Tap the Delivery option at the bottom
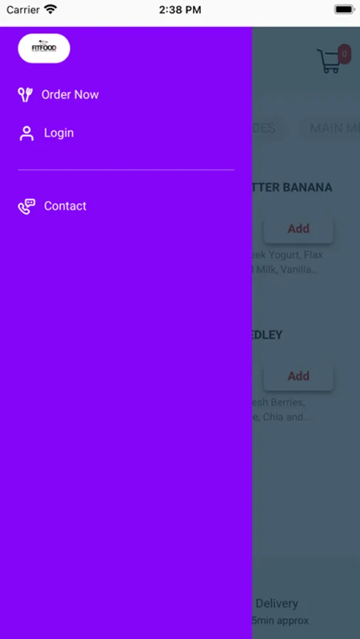Screen dimensions: 360x639 277,603
